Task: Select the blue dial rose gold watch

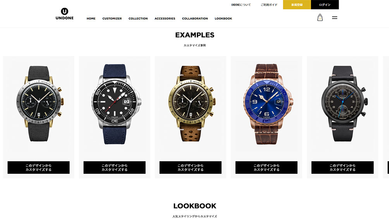Action: point(267,104)
